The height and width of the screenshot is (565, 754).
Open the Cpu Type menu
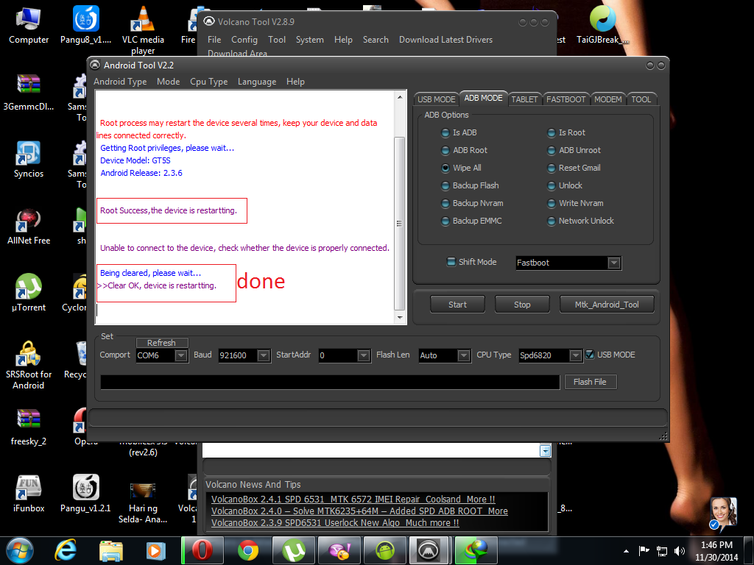pyautogui.click(x=208, y=82)
